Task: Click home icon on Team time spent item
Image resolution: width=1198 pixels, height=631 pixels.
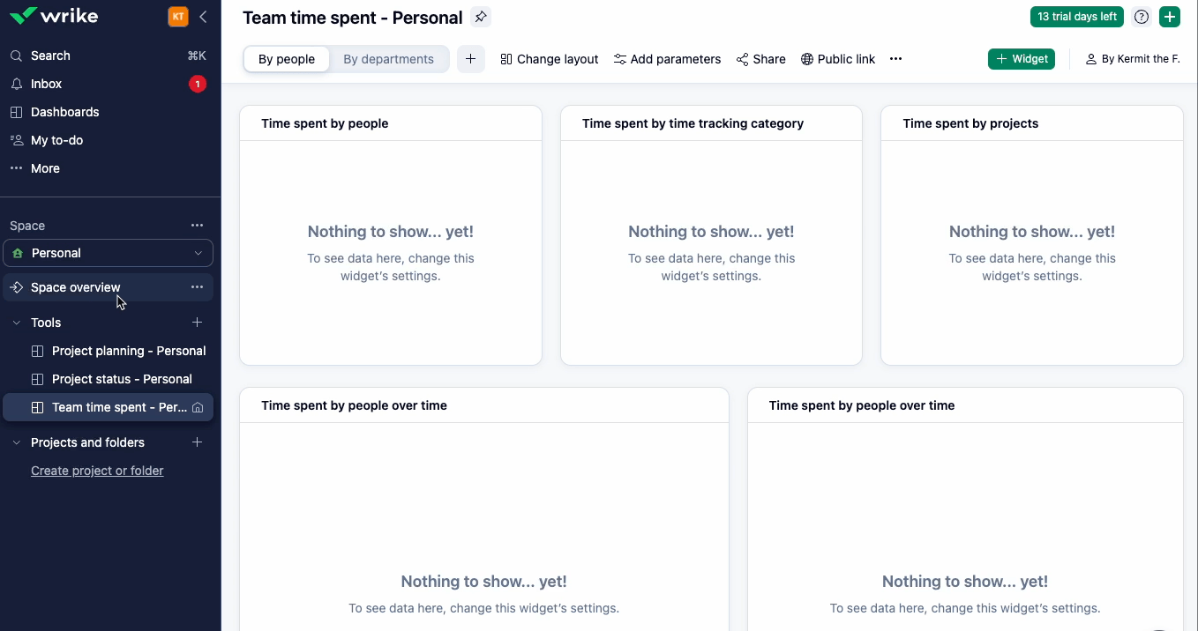Action: pyautogui.click(x=198, y=407)
